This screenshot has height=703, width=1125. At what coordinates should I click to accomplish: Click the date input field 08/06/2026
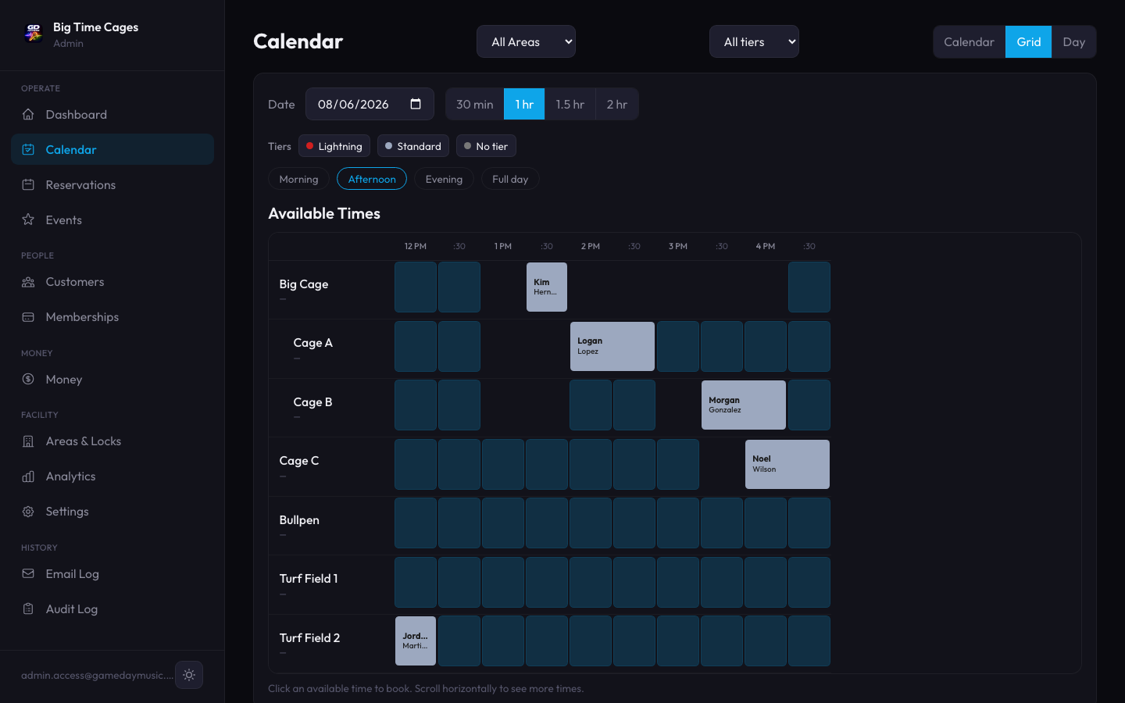point(370,104)
